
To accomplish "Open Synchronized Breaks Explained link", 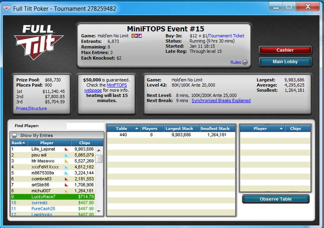I will (221, 101).
